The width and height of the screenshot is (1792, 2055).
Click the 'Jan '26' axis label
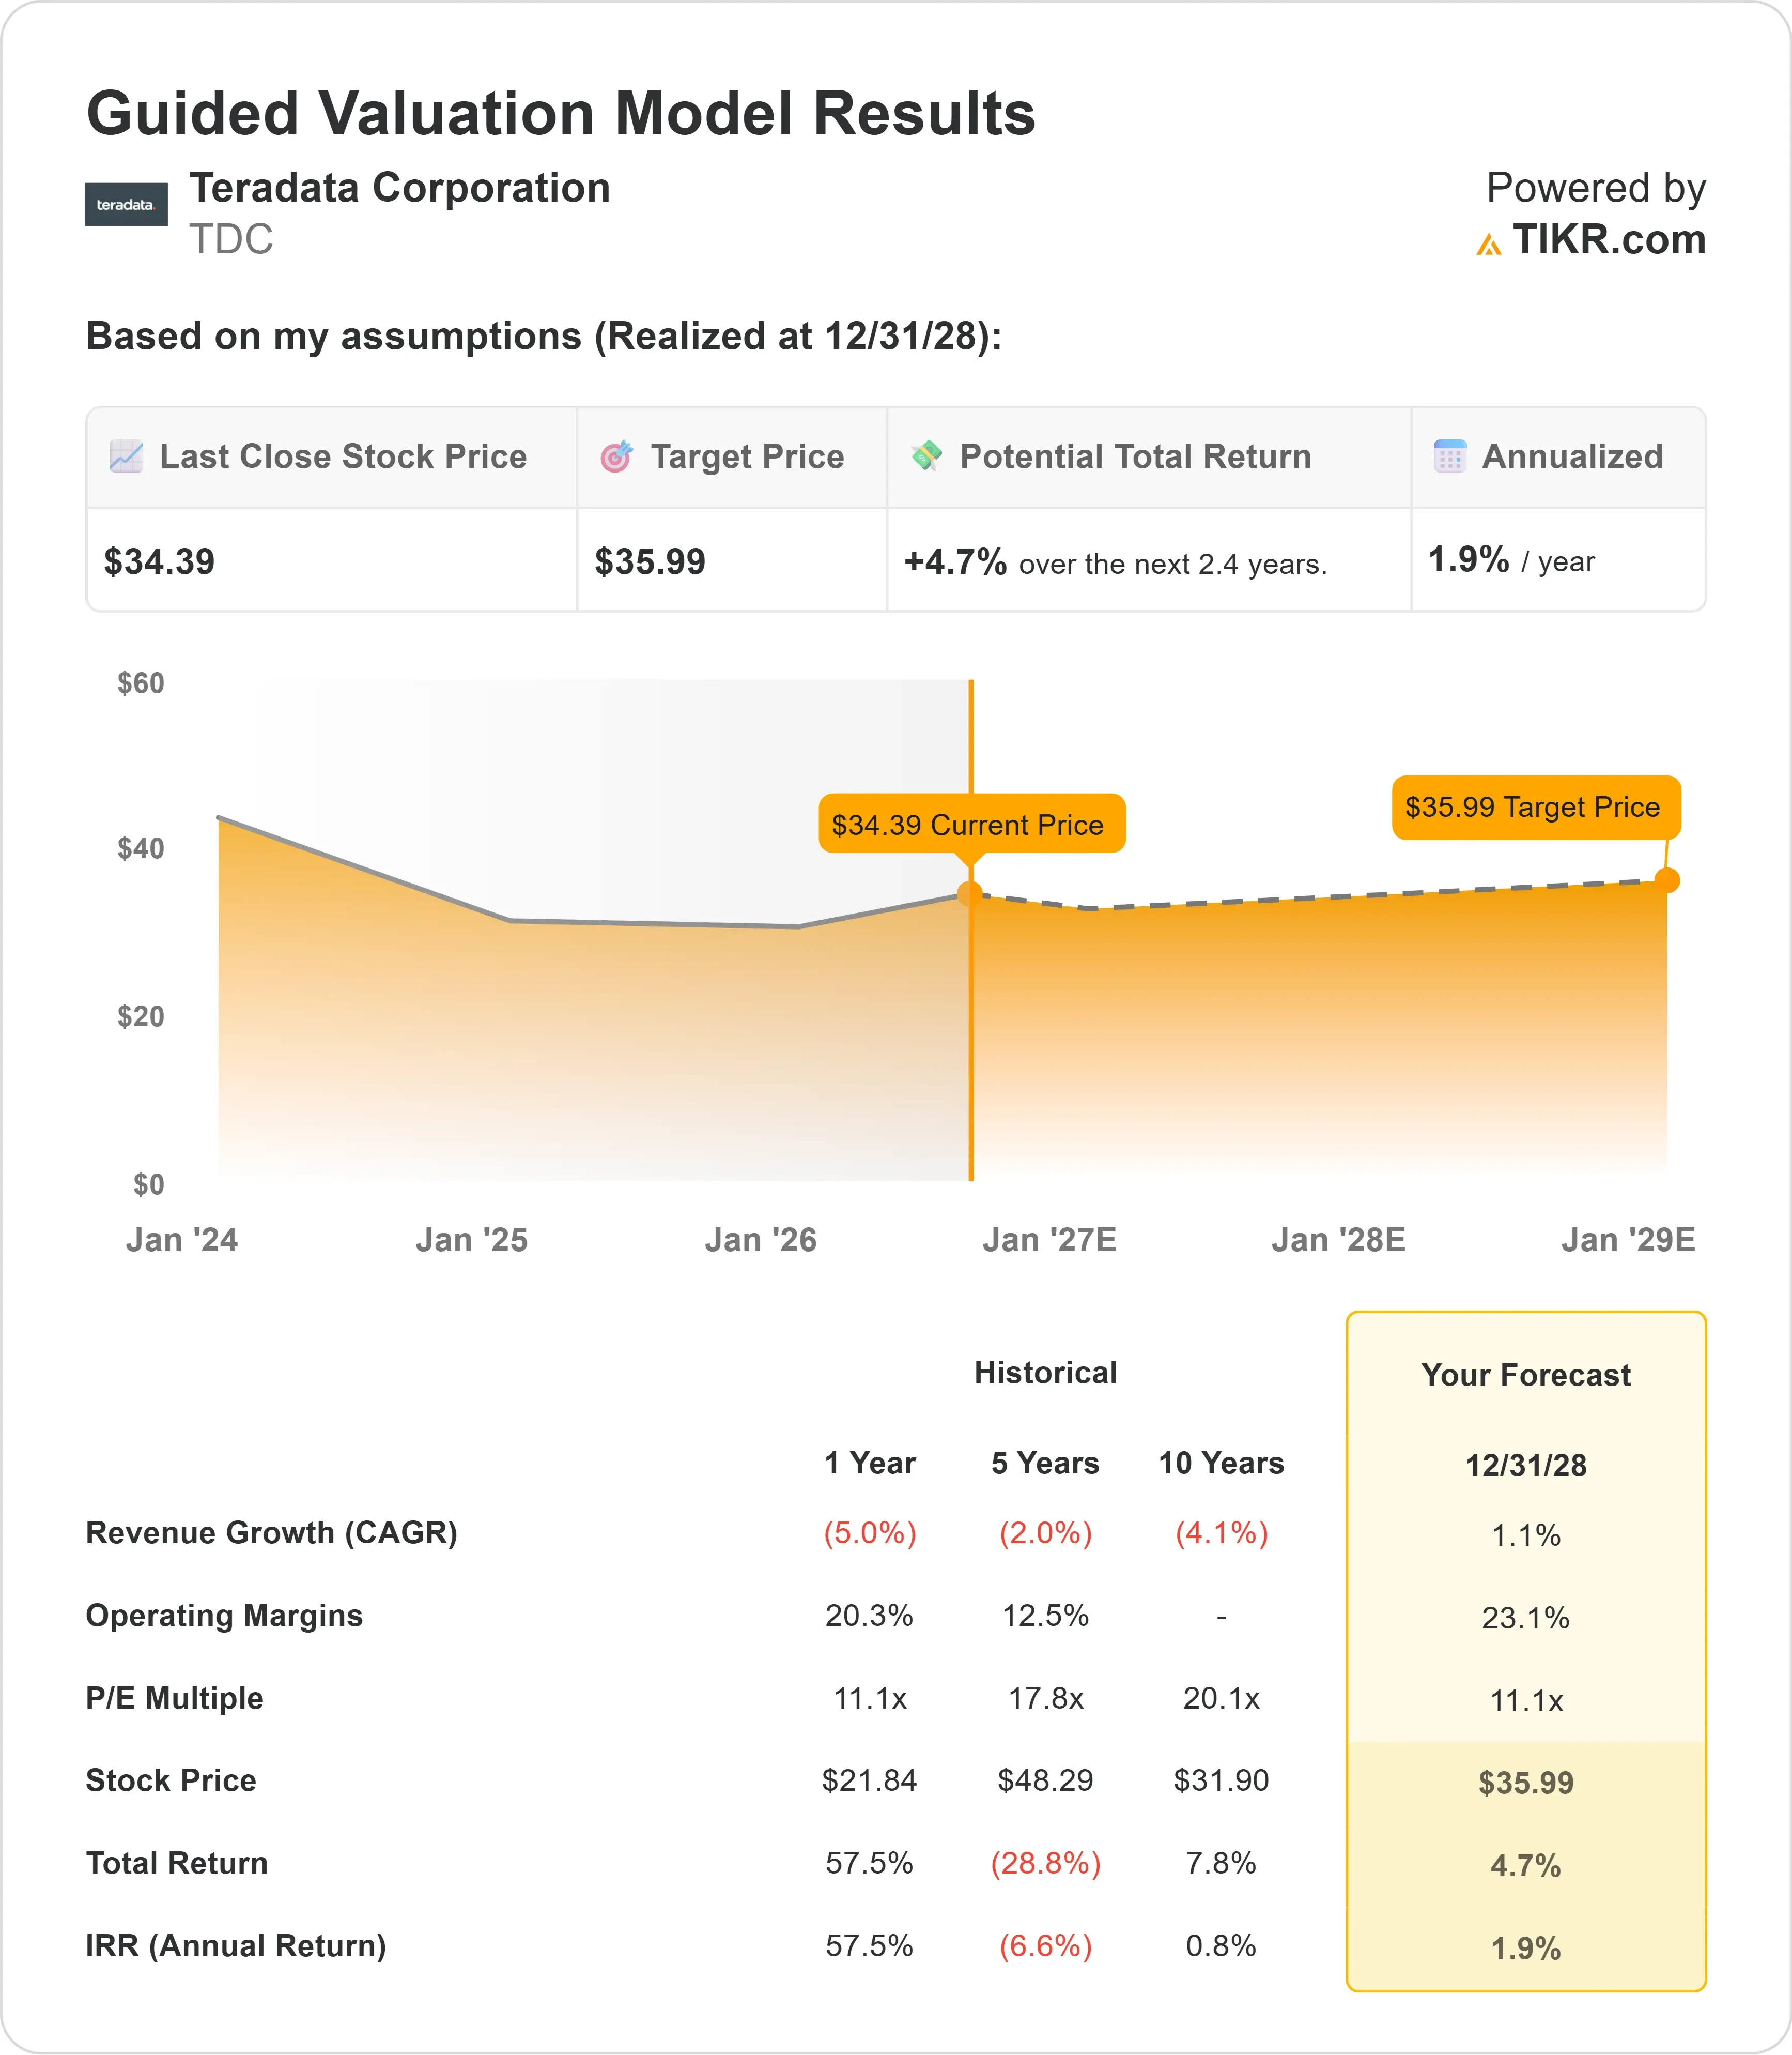(761, 1241)
